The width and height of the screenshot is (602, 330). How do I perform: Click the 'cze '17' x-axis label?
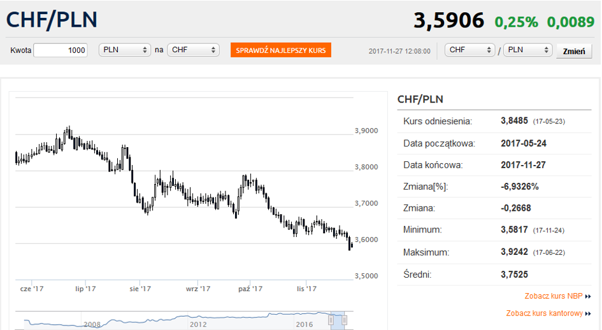32,289
